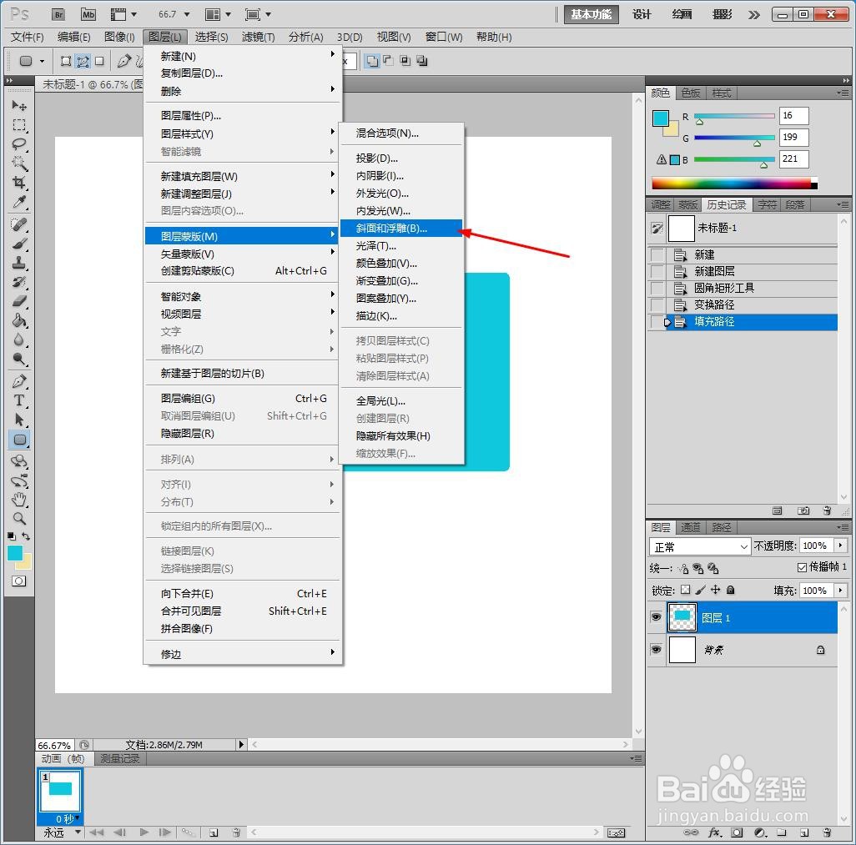The image size is (856, 845).
Task: Select the Spot Healing Brush tool
Action: 19,224
